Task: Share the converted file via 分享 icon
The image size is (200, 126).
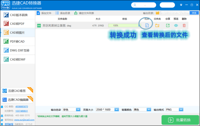Action: click(168, 26)
